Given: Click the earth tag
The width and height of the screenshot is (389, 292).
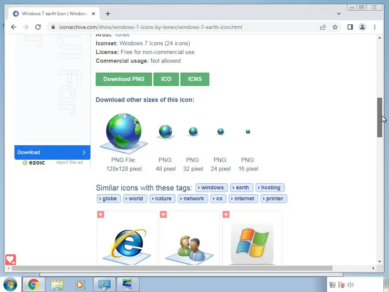Looking at the screenshot, I should (242, 188).
